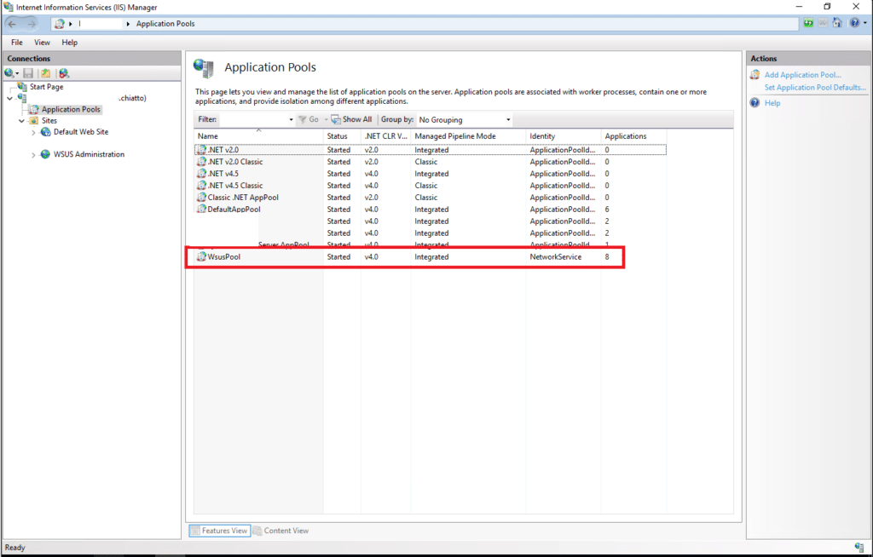
Task: Click Set Application Pool Defaults link
Action: click(815, 88)
